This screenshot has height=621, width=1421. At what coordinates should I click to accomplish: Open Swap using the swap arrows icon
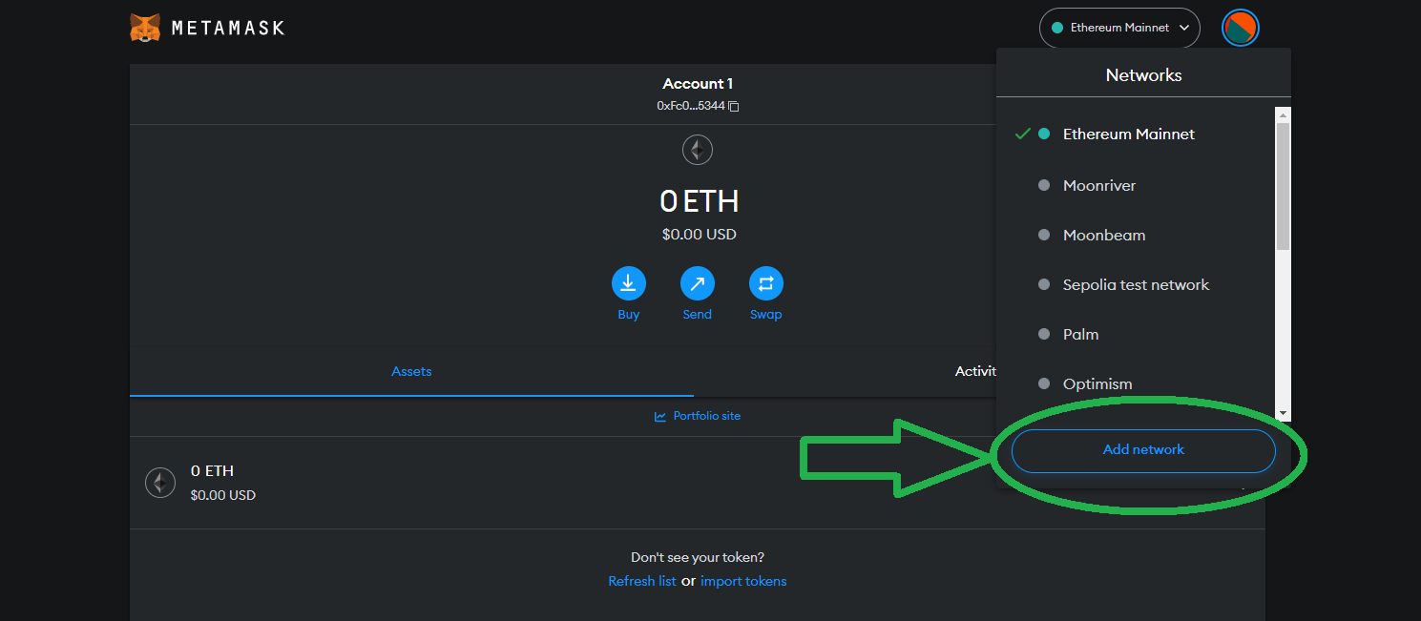click(765, 282)
